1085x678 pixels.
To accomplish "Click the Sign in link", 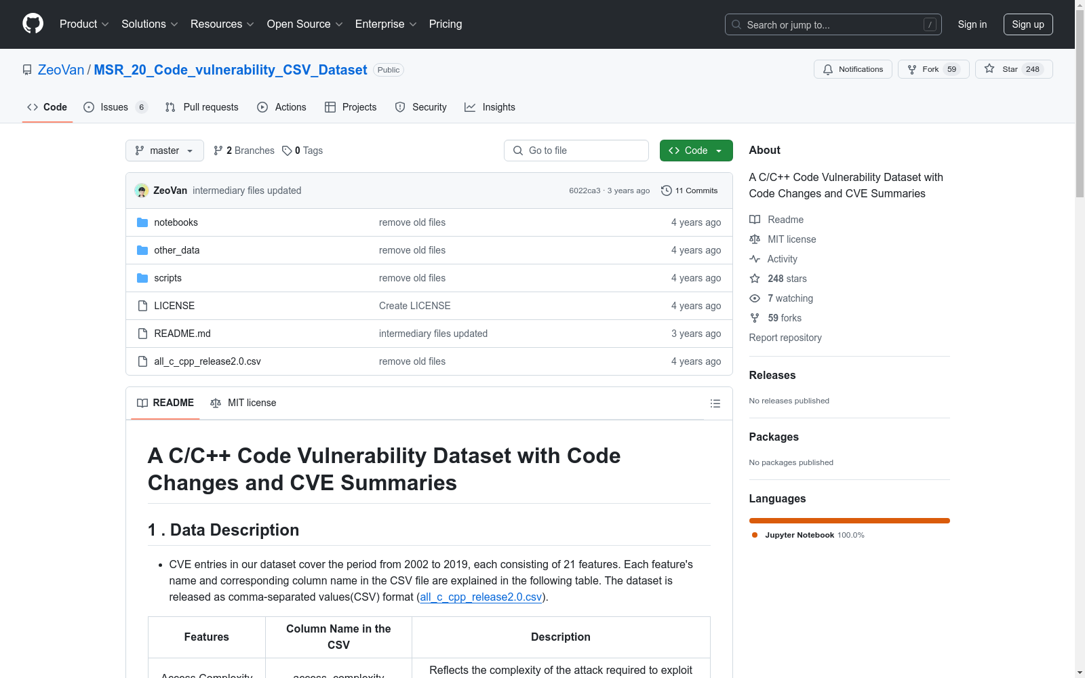I will point(972,24).
